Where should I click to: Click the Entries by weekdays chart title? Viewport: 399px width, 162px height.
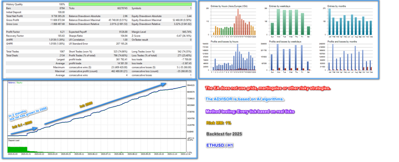tap(280, 6)
